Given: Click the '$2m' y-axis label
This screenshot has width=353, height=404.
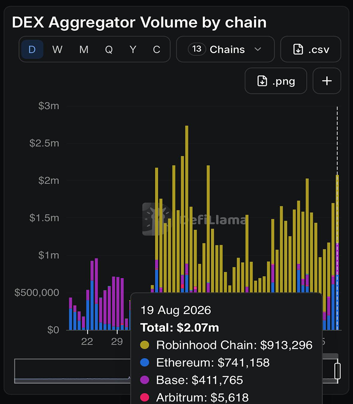Looking at the screenshot, I should [x=48, y=180].
